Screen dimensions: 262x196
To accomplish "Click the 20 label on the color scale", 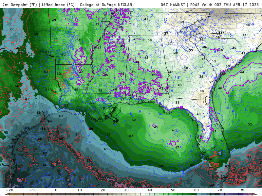I will [103, 190].
